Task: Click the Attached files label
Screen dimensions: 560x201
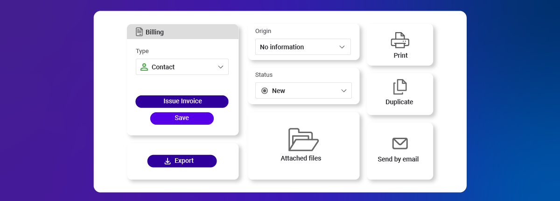Action: (301, 158)
